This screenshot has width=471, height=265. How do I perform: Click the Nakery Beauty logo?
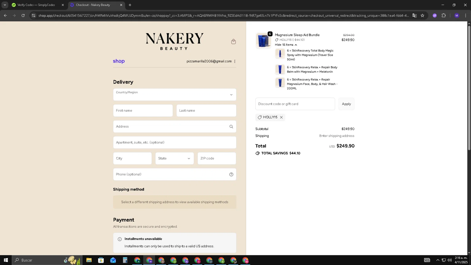[x=175, y=41]
